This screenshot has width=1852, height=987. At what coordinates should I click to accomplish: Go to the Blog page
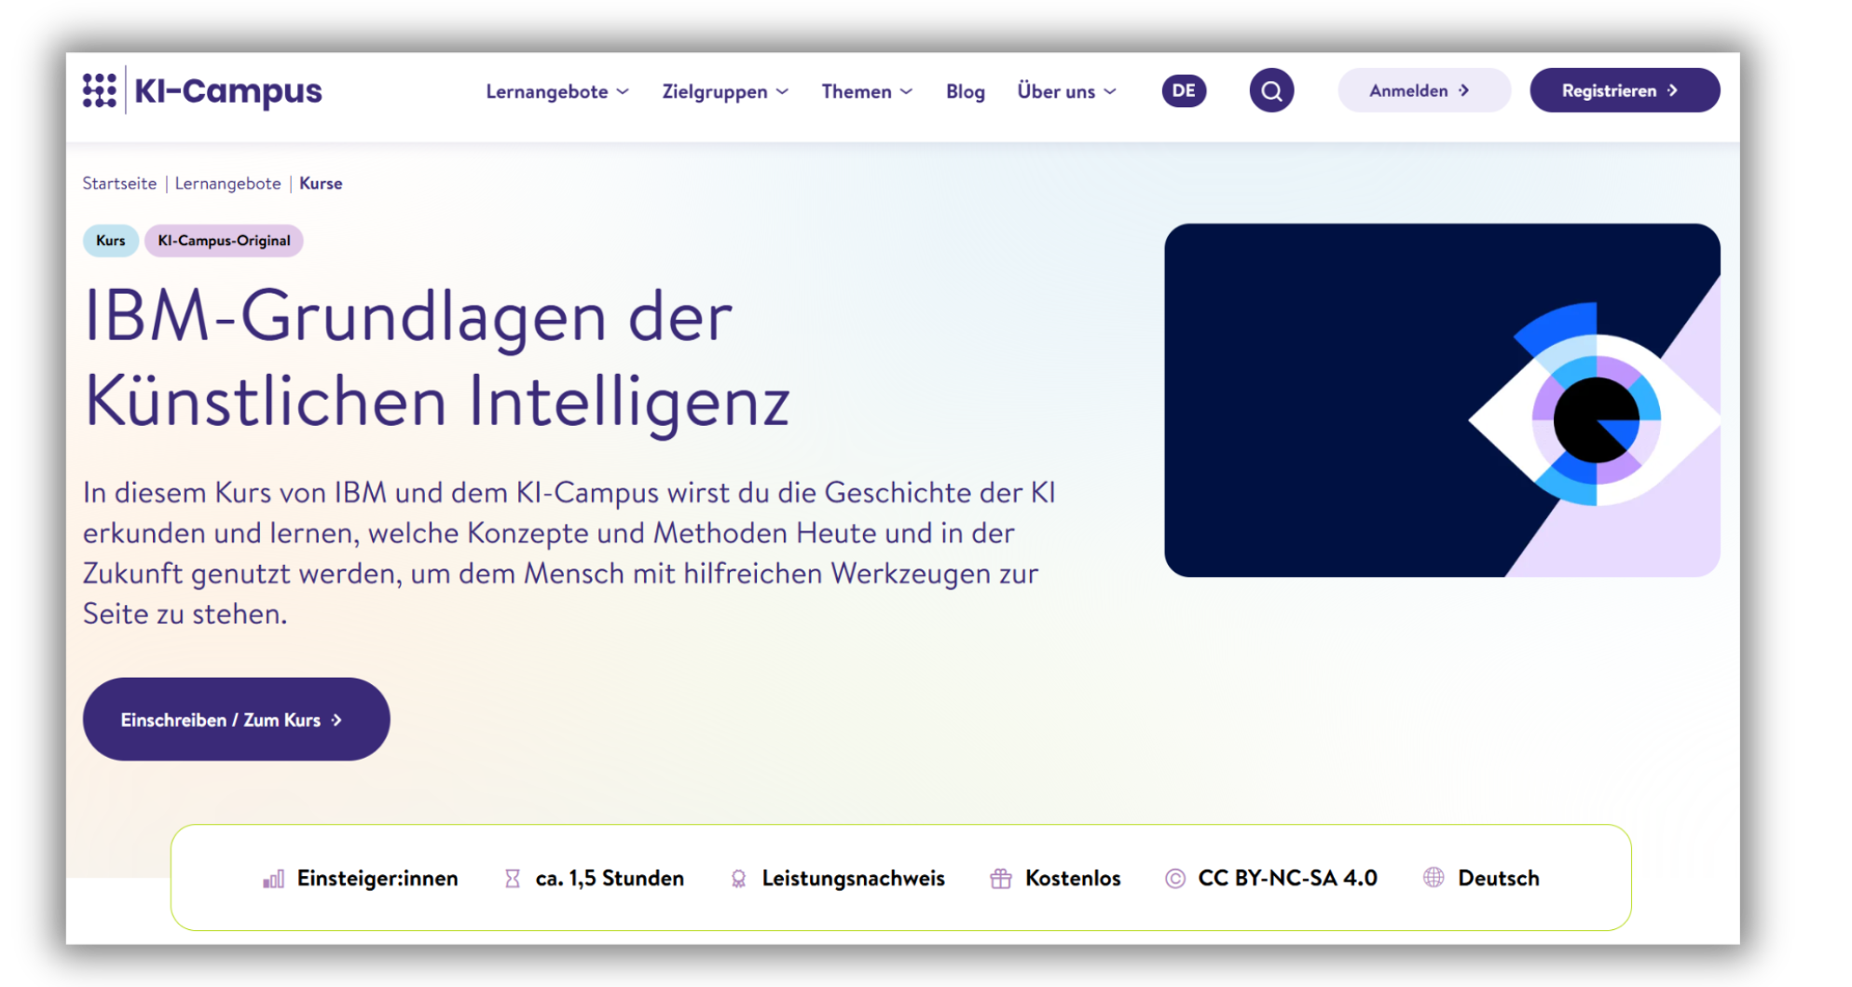[966, 91]
